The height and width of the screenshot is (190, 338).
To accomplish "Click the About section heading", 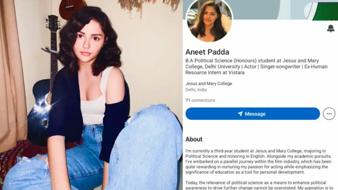I will (x=194, y=139).
